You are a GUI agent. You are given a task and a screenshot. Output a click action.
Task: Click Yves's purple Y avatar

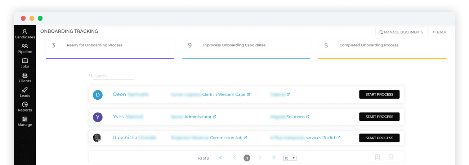click(98, 117)
